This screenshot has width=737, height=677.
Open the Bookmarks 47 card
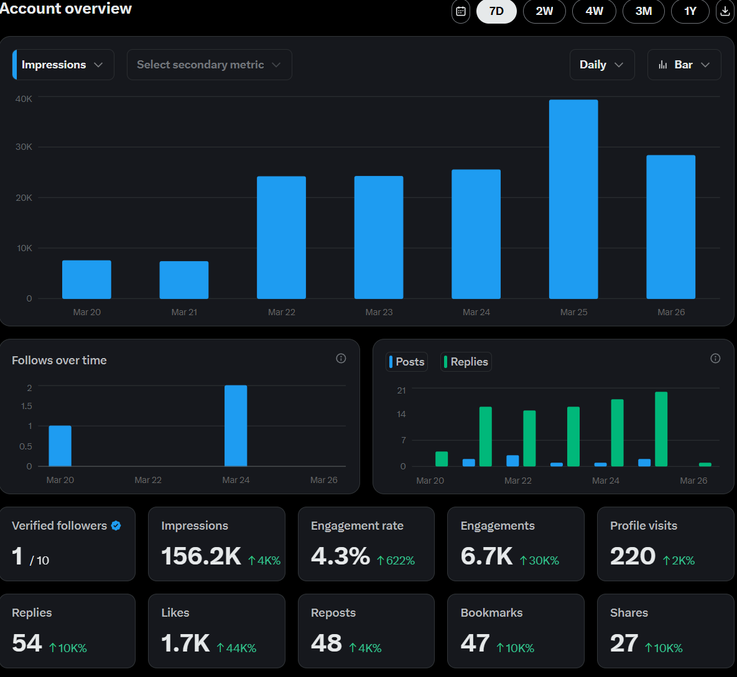click(x=516, y=631)
